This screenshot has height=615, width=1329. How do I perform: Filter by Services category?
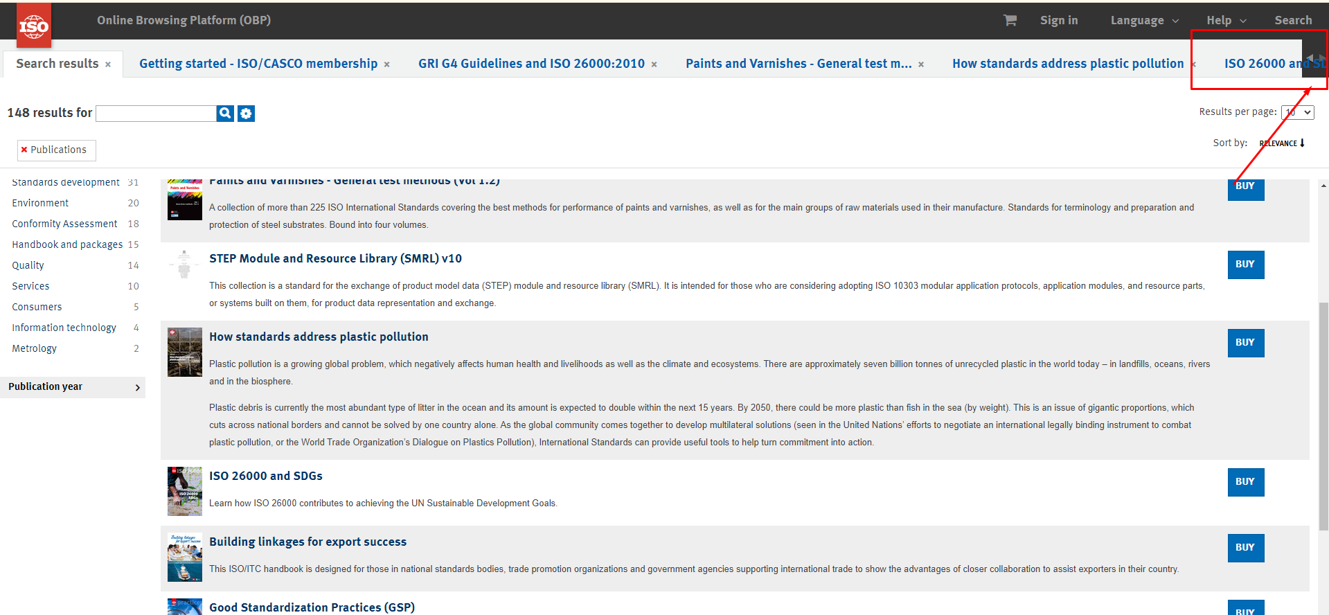tap(30, 286)
